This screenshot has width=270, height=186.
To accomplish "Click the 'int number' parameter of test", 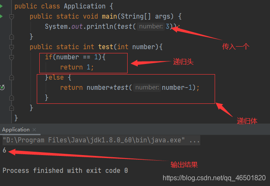I will 136,47.
